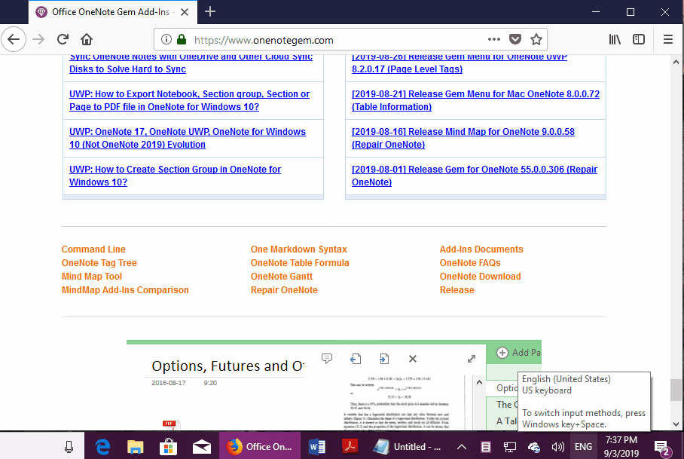Reload the current webpage
This screenshot has width=684, height=459.
coord(63,38)
